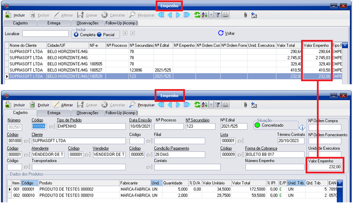This screenshot has width=353, height=203.
Task: Open the lookup icon next to Forma de Cobrança code 000009
Action: coord(239,155)
